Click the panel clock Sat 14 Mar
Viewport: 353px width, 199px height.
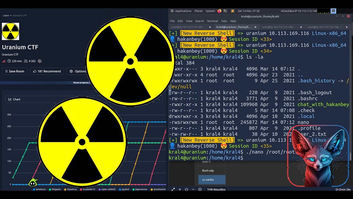[x=248, y=11]
